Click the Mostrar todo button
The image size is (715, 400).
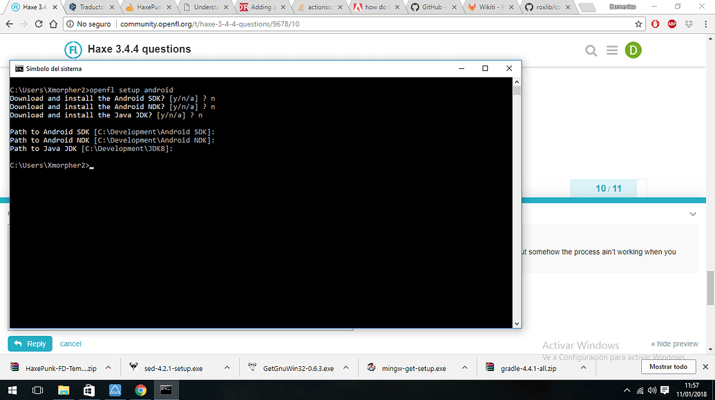[668, 367]
